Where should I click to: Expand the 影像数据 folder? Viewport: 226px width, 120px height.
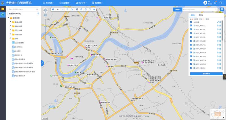(10, 22)
